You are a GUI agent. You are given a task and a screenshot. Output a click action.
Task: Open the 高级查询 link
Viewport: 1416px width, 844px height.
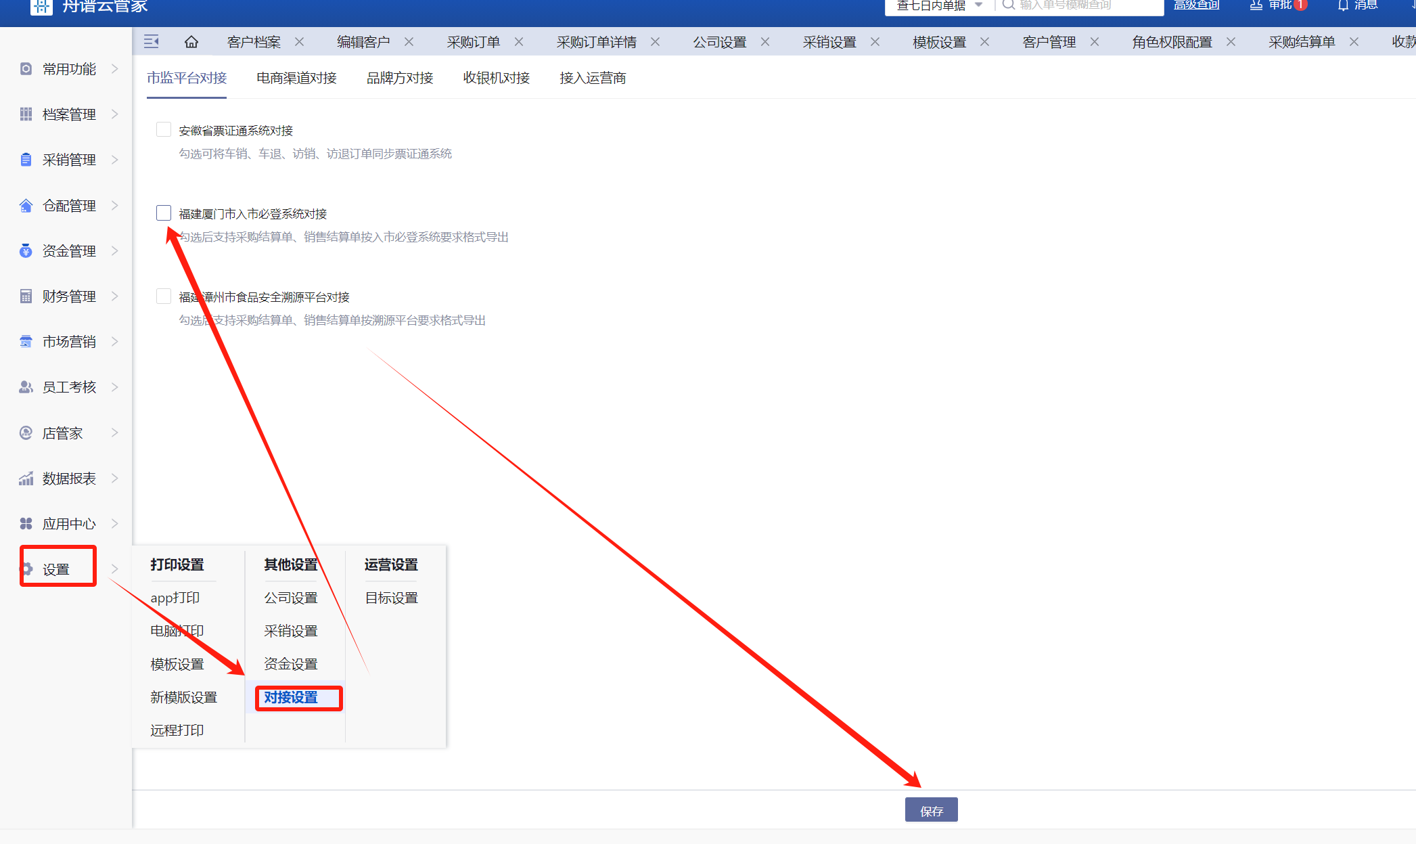coord(1196,5)
